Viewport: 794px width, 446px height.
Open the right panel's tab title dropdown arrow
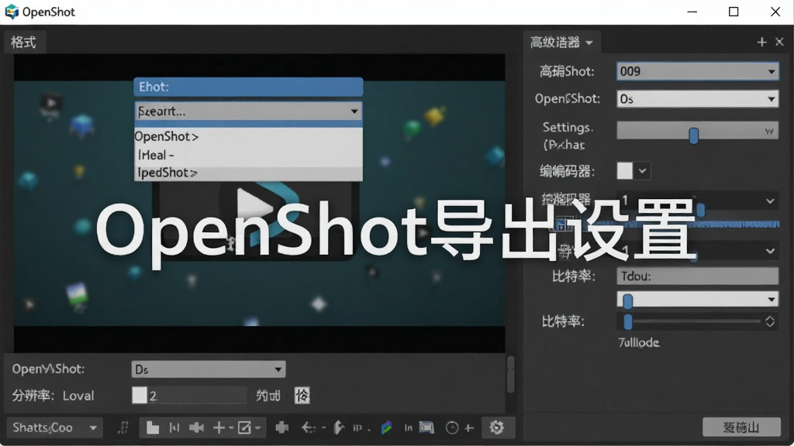click(x=589, y=43)
